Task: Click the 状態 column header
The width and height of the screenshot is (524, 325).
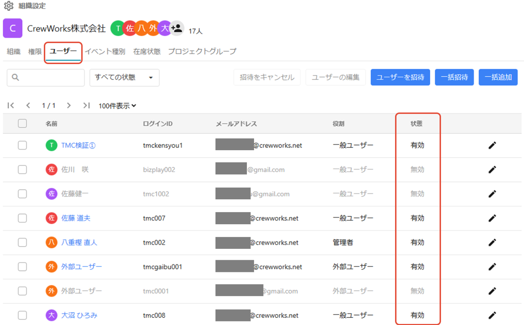Action: [x=416, y=124]
